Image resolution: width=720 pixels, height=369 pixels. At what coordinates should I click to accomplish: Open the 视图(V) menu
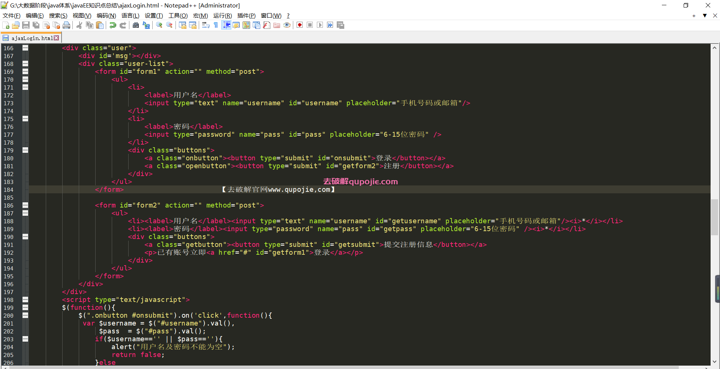click(x=82, y=16)
